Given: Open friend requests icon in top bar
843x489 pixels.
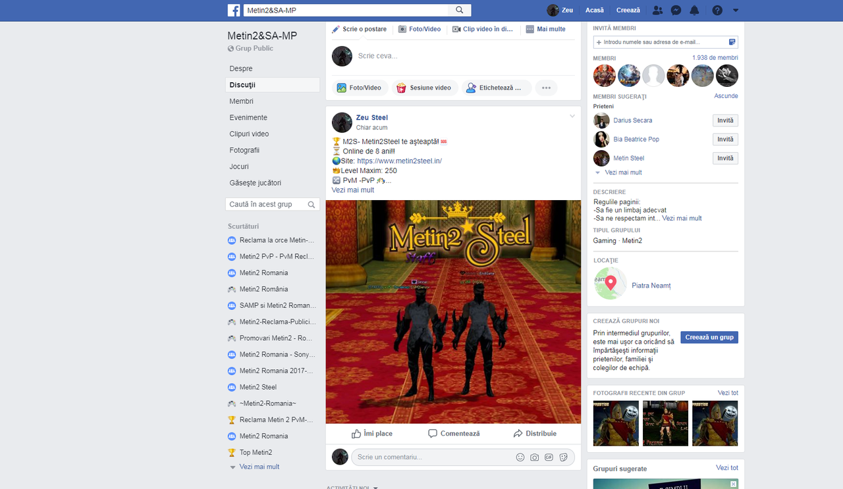Looking at the screenshot, I should pyautogui.click(x=657, y=11).
